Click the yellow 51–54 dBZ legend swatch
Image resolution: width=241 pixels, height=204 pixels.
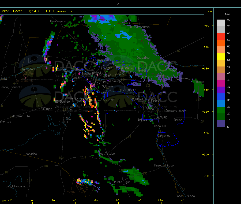(x=221, y=57)
